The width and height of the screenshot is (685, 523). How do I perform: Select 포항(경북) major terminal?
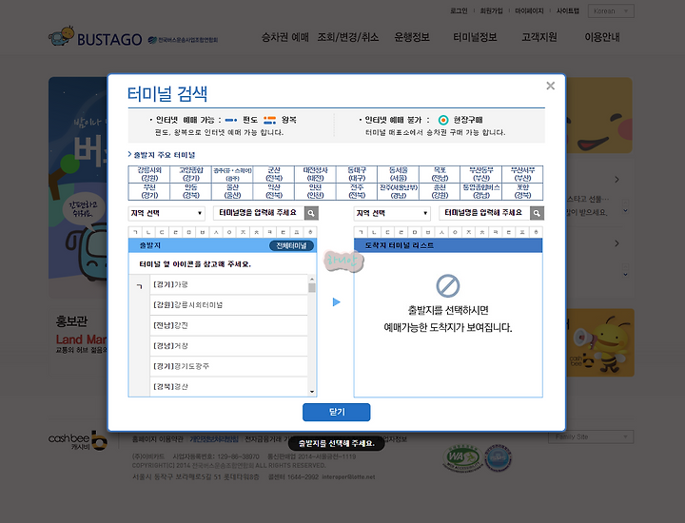point(522,191)
